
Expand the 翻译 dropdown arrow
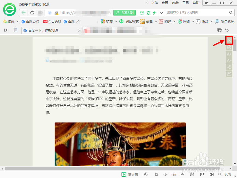tap(174, 22)
